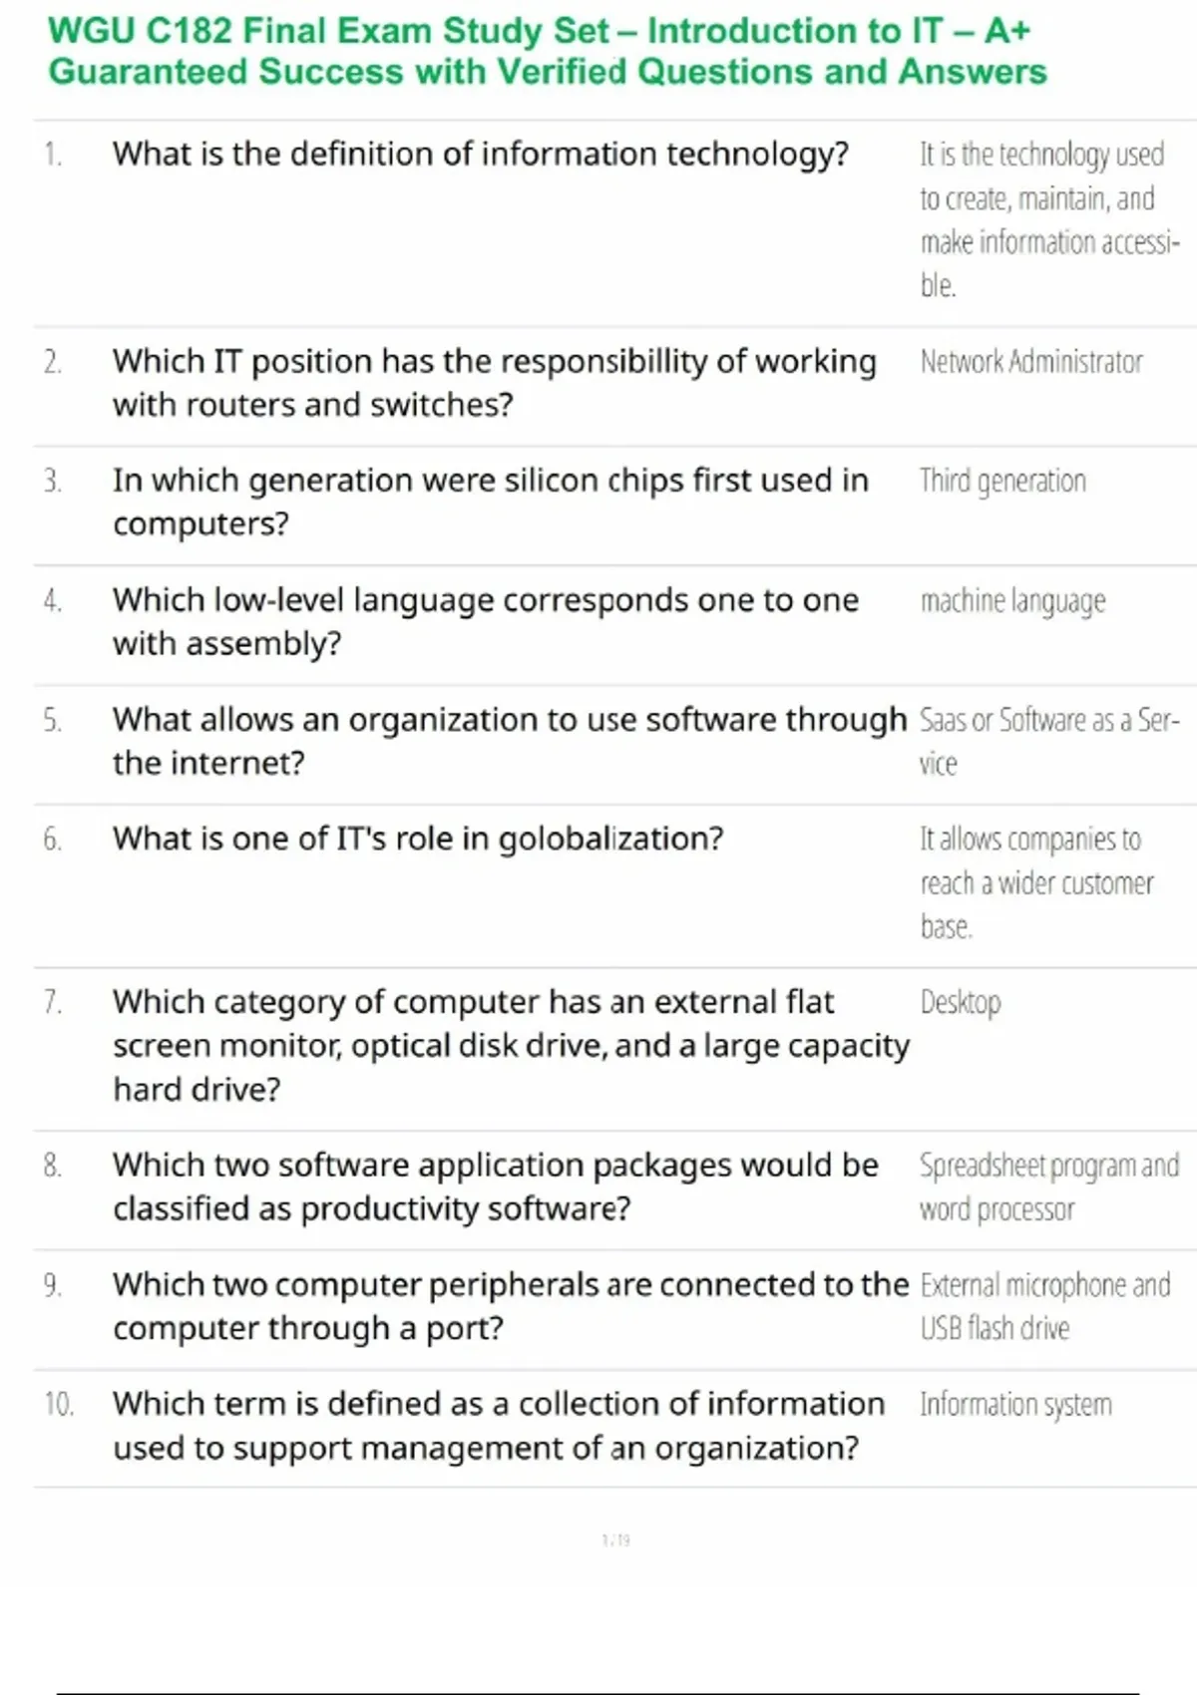Click question 4 about low-level language
Screen dimensions: 1197x1695
point(485,621)
